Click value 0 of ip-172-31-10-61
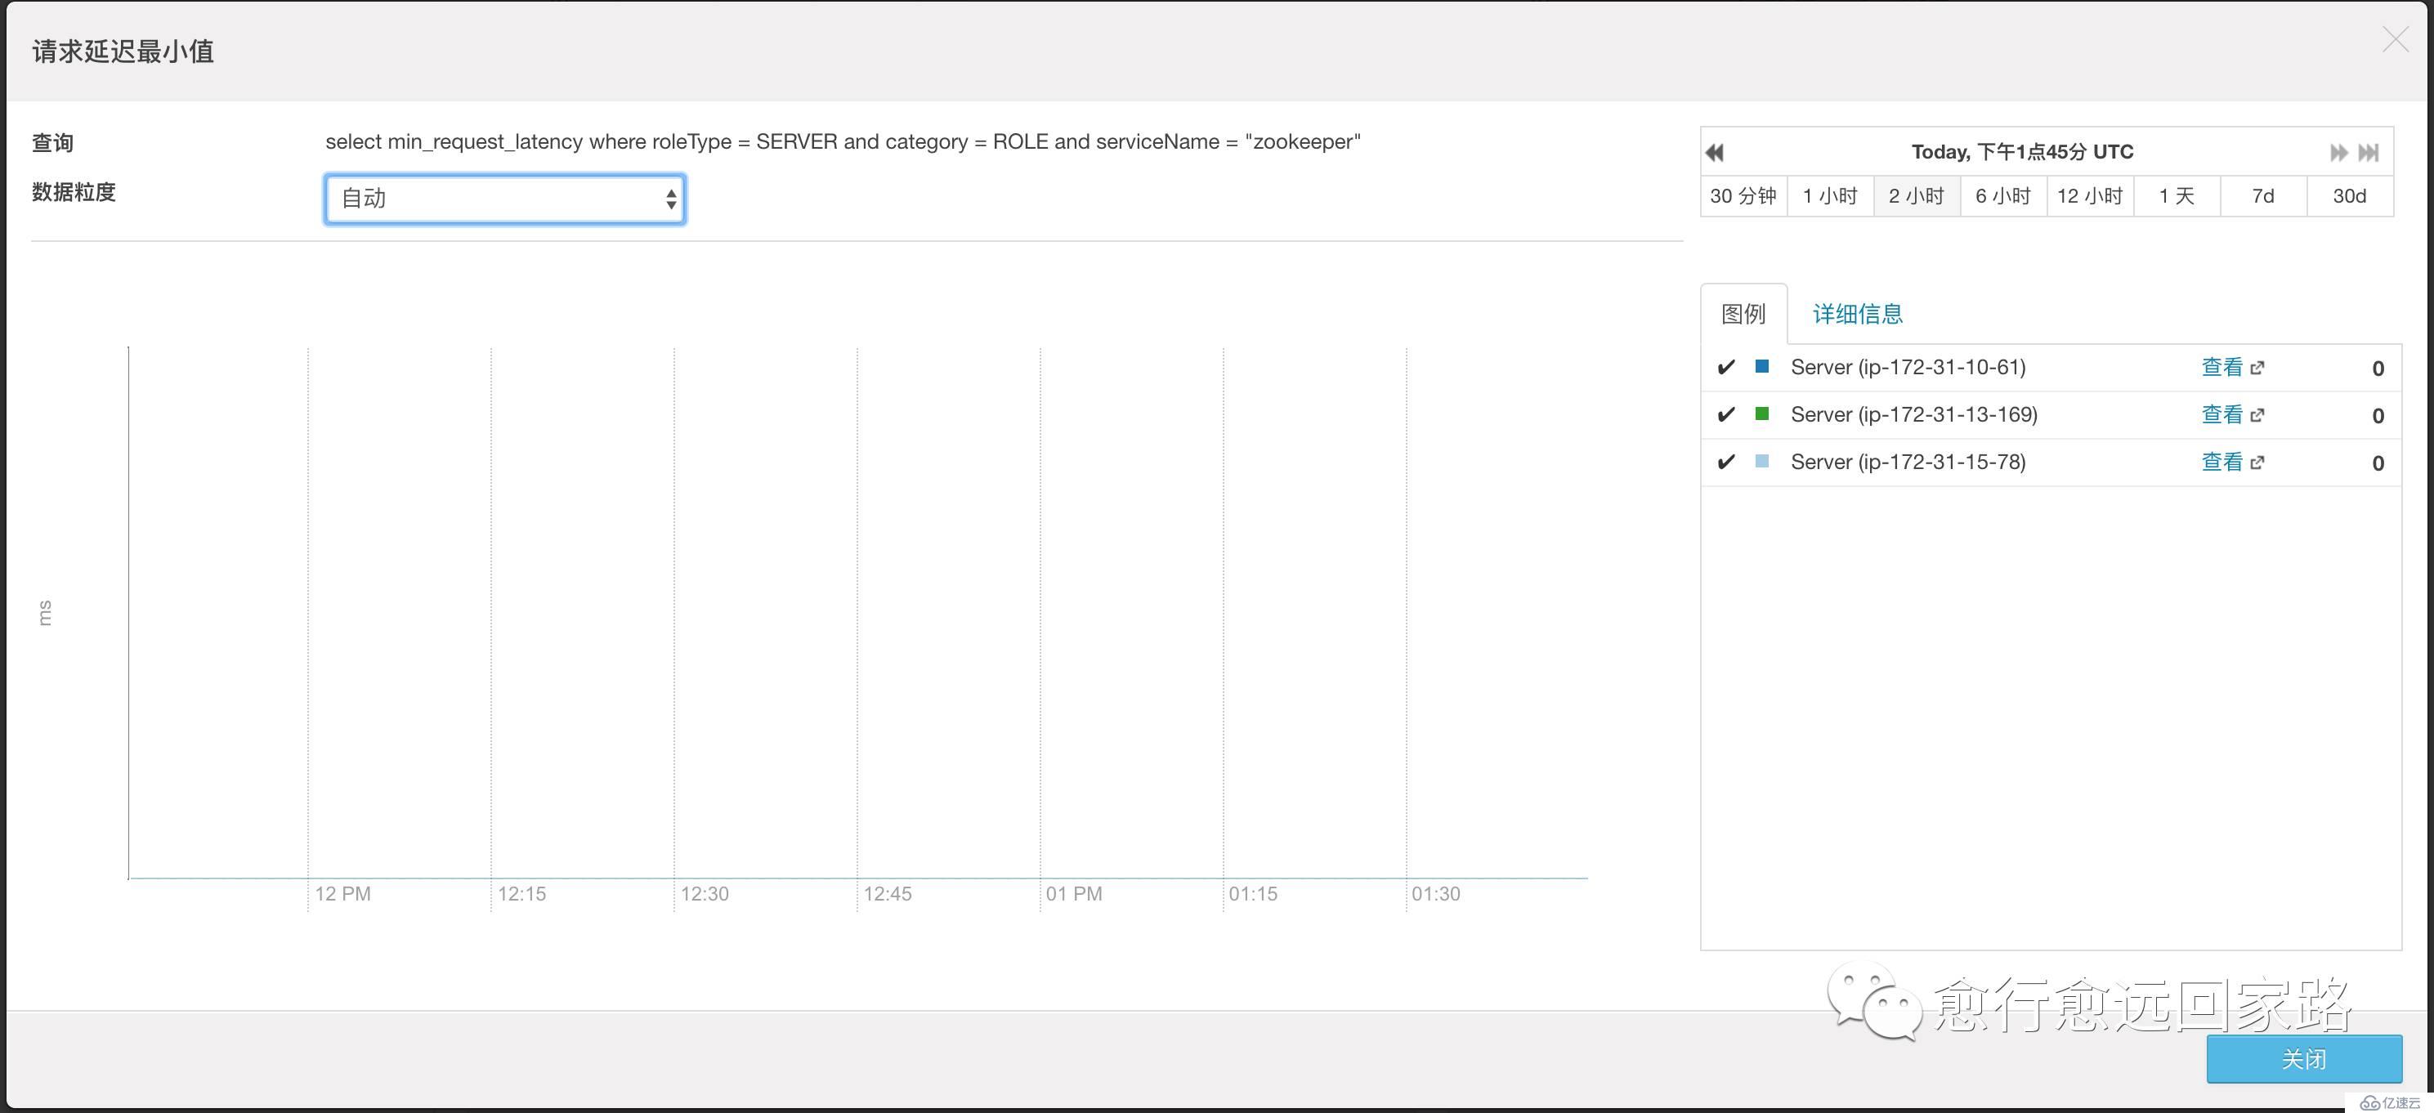Viewport: 2434px width, 1113px height. point(2378,369)
